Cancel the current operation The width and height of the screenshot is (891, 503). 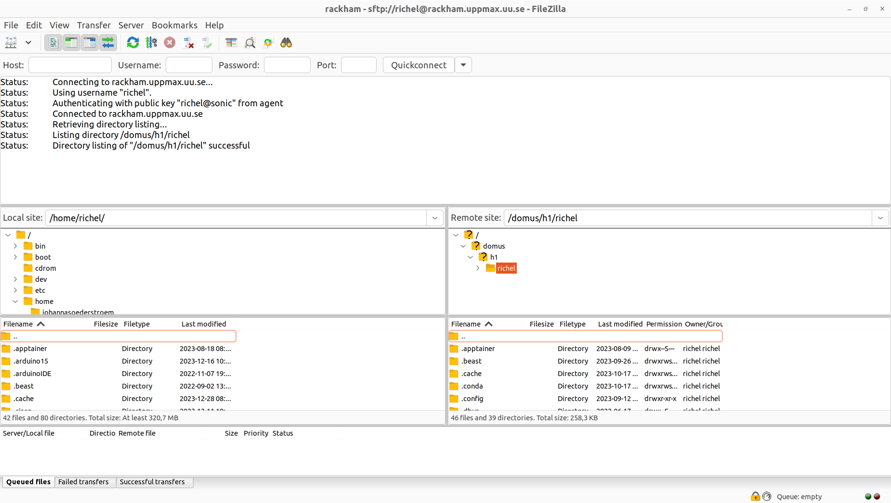(170, 43)
